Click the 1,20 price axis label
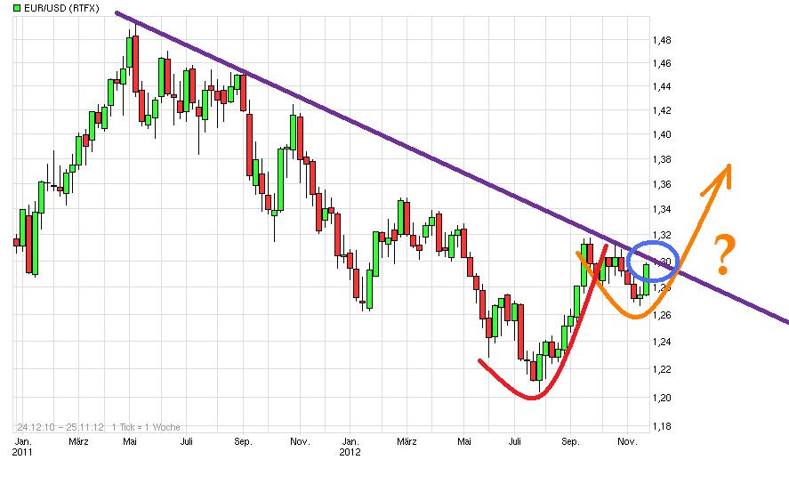Image resolution: width=789 pixels, height=492 pixels. [662, 398]
